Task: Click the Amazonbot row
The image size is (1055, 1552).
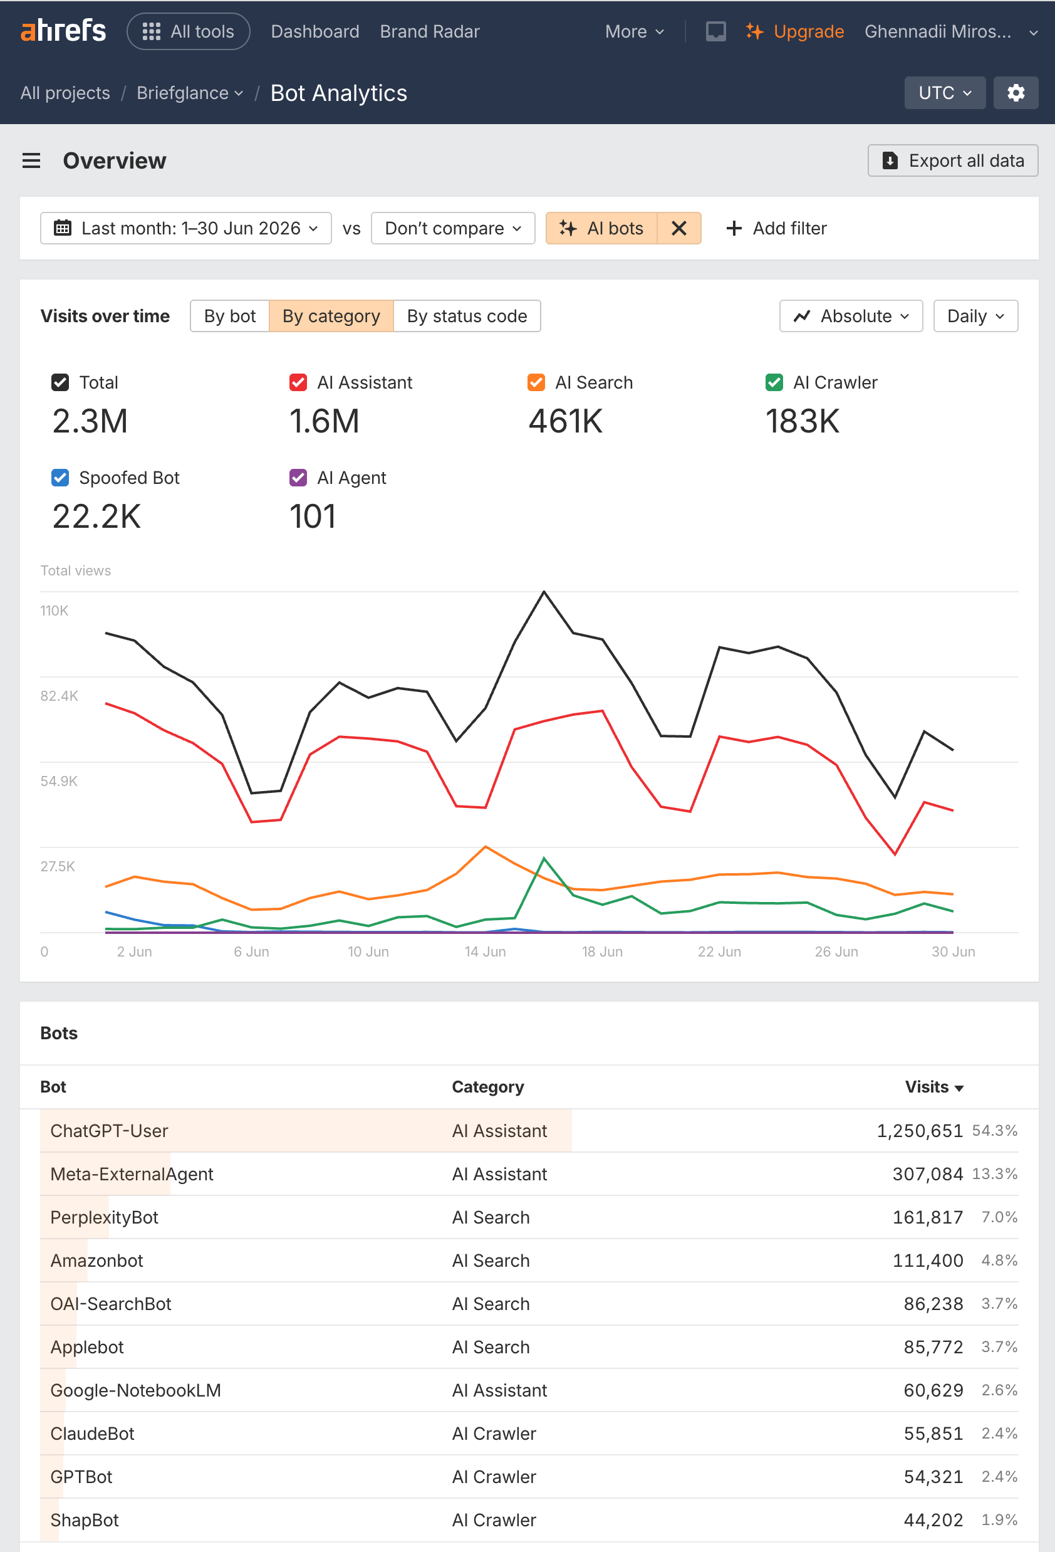Action: pyautogui.click(x=529, y=1261)
